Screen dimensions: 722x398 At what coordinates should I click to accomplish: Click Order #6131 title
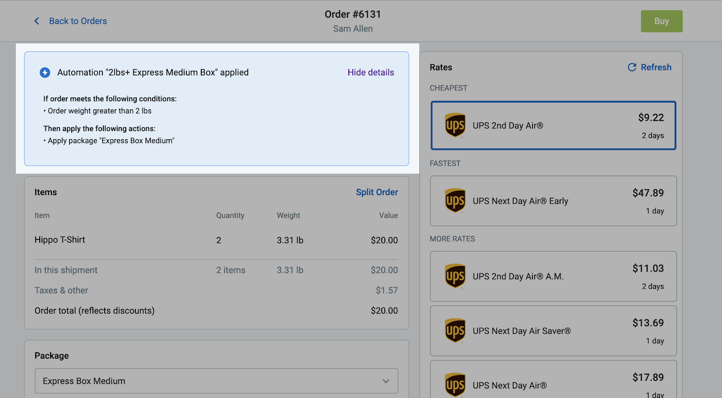click(x=353, y=14)
